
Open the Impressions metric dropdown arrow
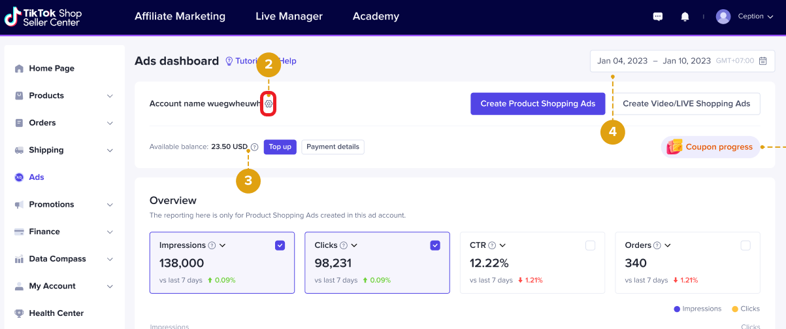(x=223, y=246)
